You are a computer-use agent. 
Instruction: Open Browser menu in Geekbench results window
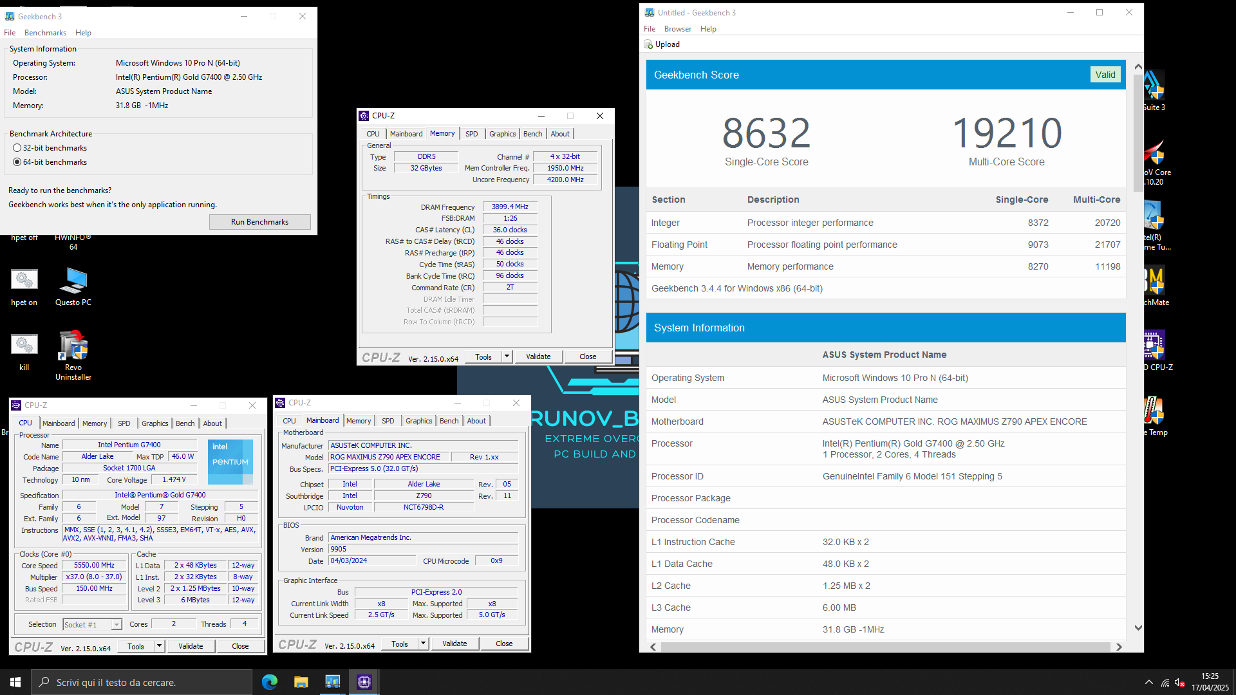click(678, 29)
